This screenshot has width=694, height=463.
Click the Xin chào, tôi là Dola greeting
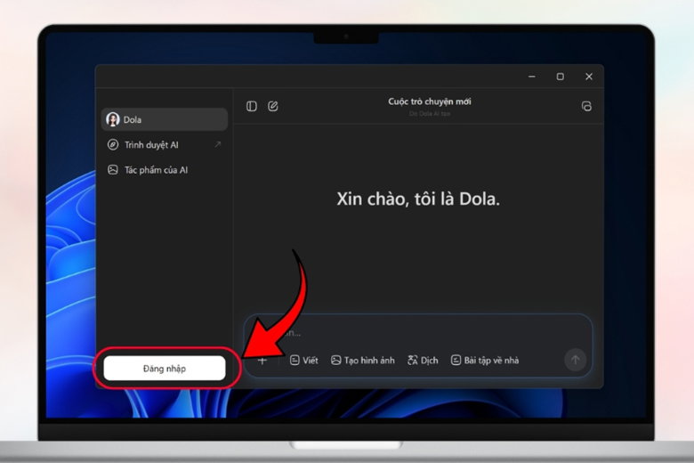coord(418,199)
